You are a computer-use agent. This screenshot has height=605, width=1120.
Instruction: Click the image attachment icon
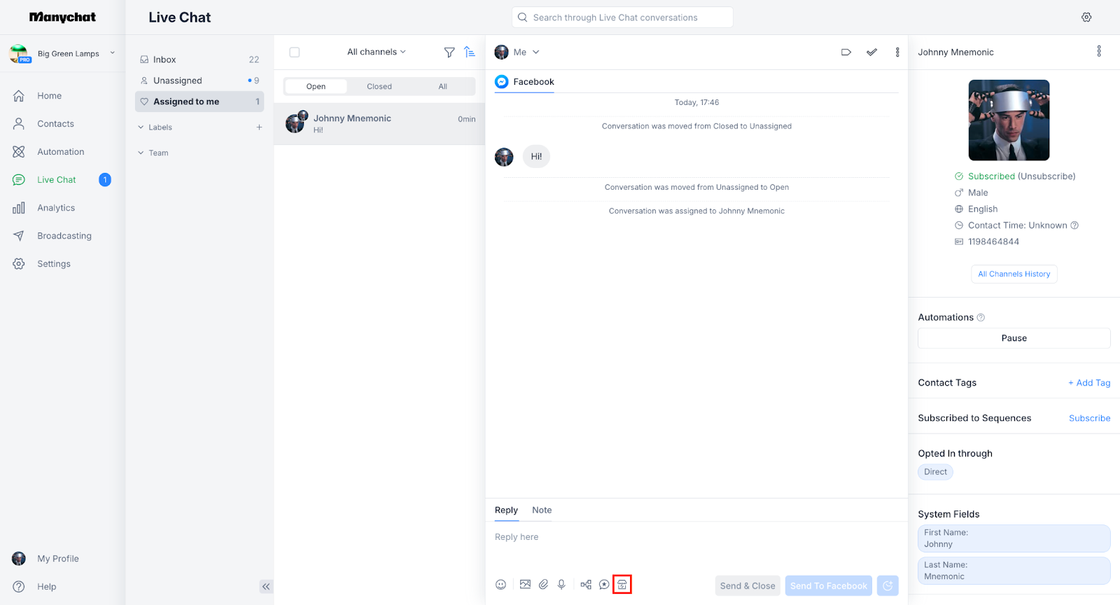(525, 585)
